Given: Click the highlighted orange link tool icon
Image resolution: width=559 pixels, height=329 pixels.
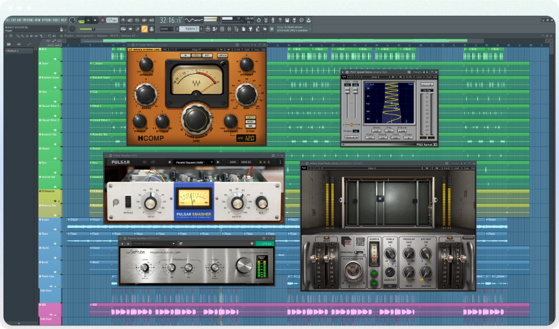Looking at the screenshot, I should coord(144,28).
